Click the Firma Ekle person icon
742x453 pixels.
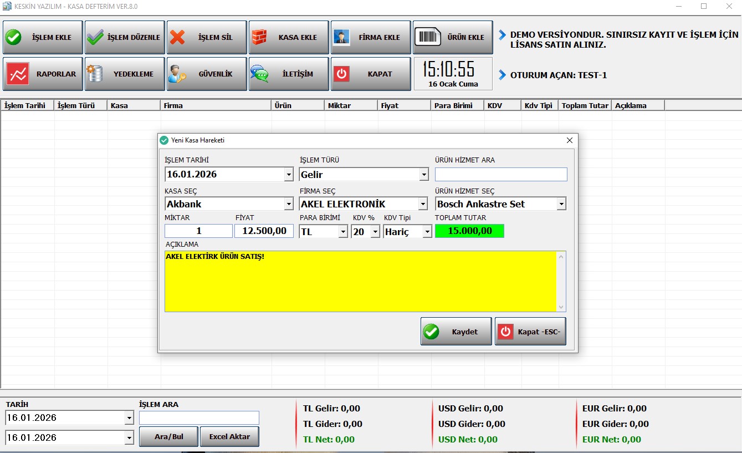tap(341, 38)
